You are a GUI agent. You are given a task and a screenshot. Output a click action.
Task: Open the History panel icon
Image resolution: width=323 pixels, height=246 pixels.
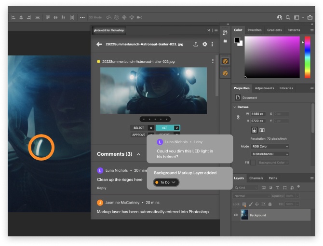[x=225, y=32]
